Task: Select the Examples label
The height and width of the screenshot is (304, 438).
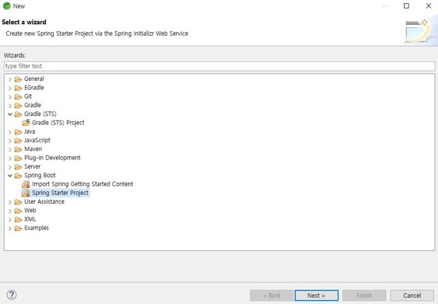Action: (36, 228)
